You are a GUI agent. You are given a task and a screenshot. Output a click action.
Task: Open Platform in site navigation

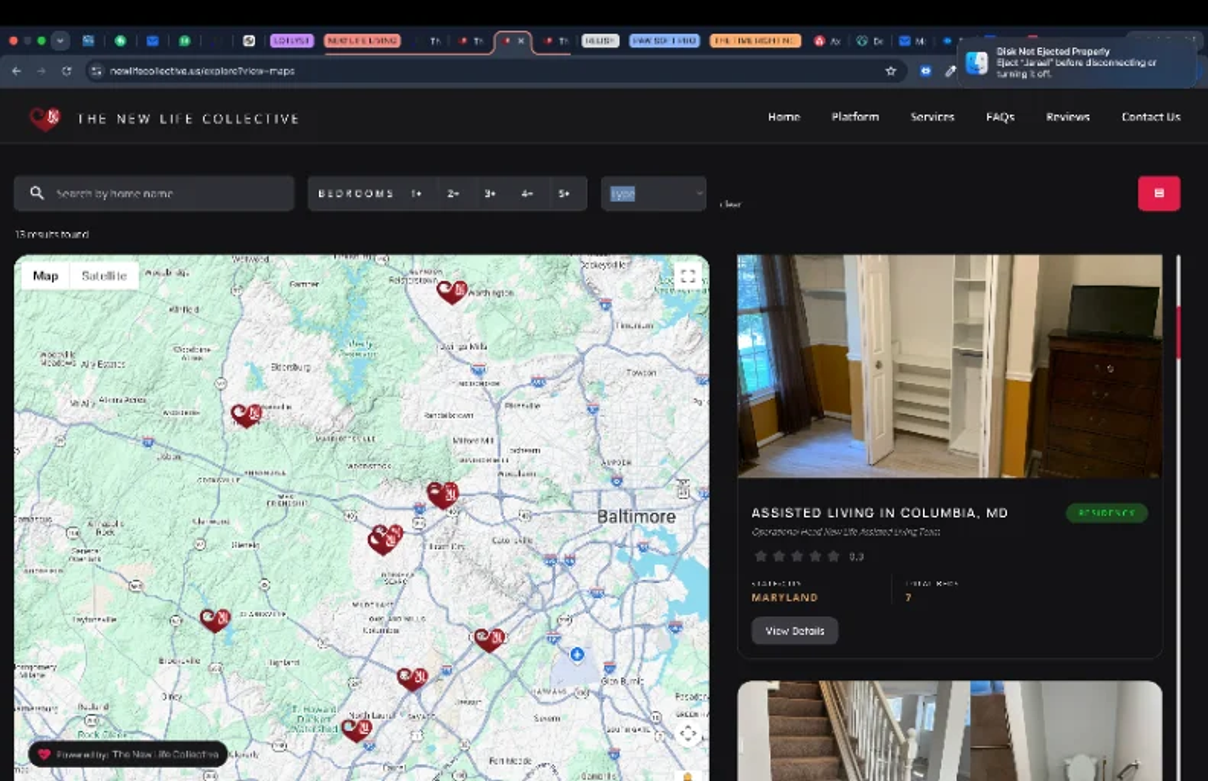(855, 117)
